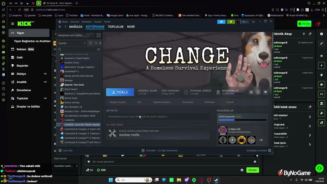
Task: Sort library by recent activity clock icon
Action: coord(96,43)
